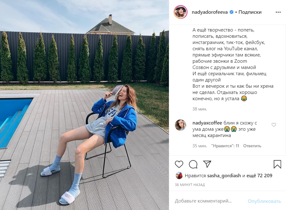The image size is (286, 210).
Task: Like the nadyaxcoffee comment heart
Action: pyautogui.click(x=274, y=125)
